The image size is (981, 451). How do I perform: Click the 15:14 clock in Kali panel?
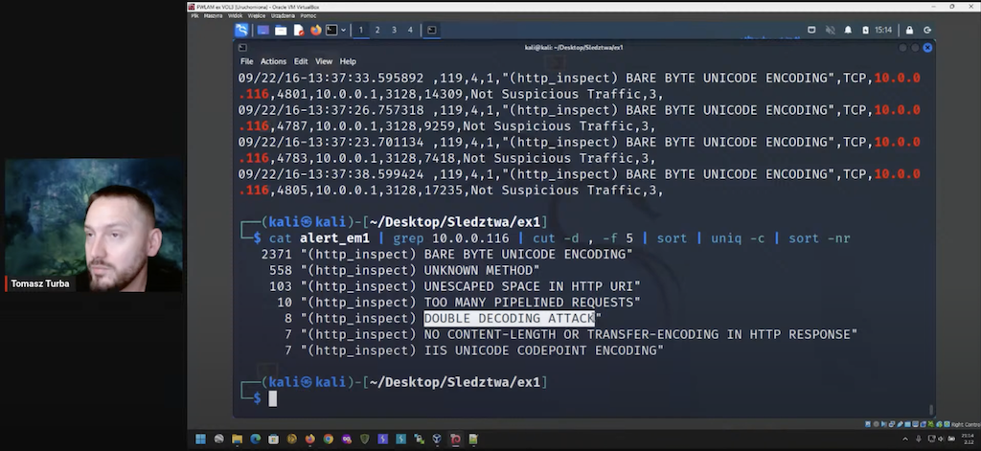coord(883,31)
